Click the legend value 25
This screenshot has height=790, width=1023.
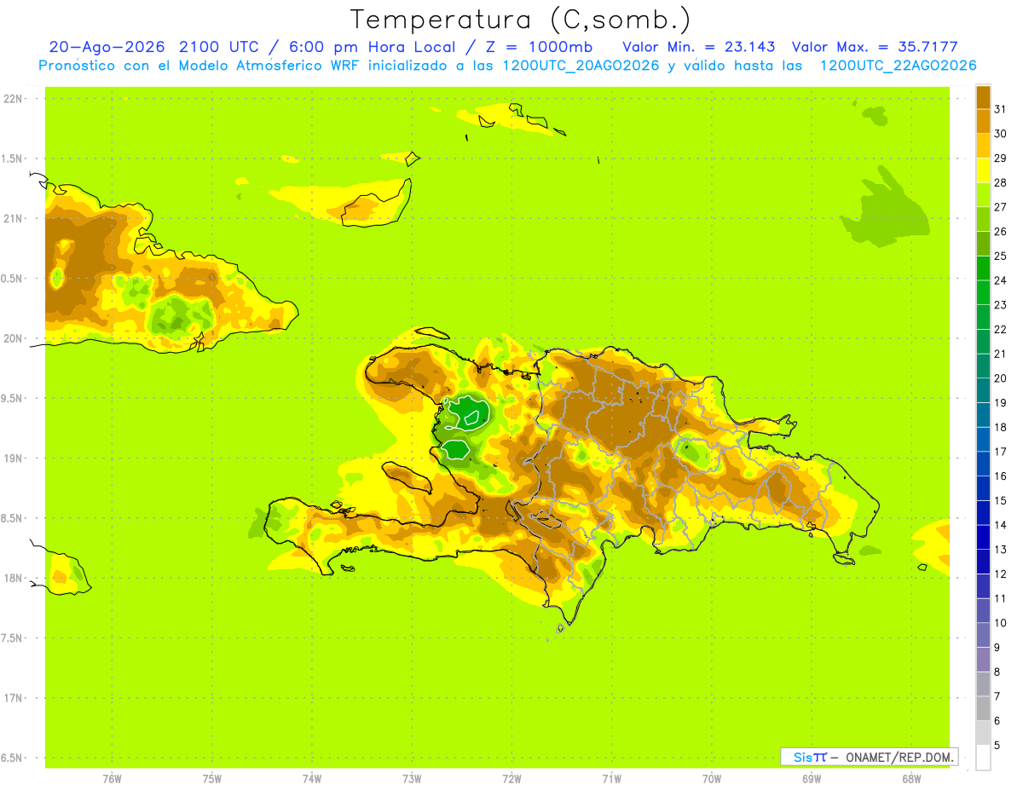point(1001,256)
